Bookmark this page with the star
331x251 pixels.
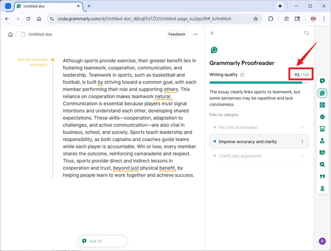(256, 19)
